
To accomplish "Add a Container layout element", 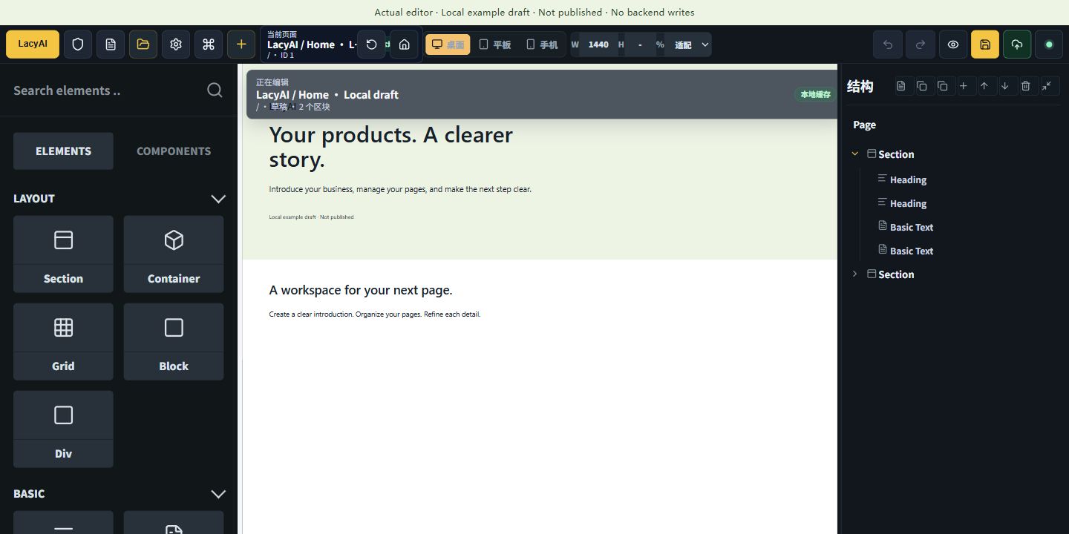I will click(x=174, y=254).
